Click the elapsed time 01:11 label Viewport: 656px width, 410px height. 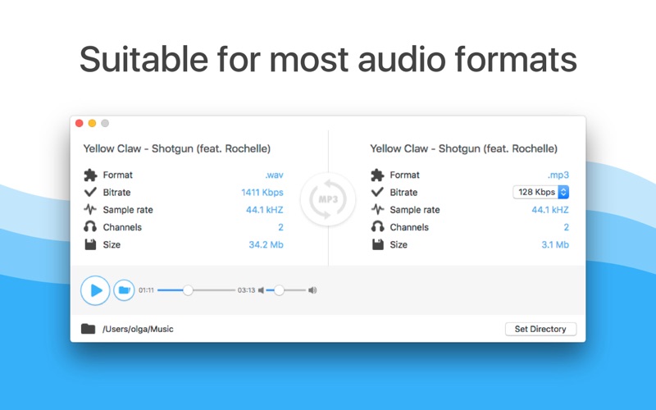147,290
